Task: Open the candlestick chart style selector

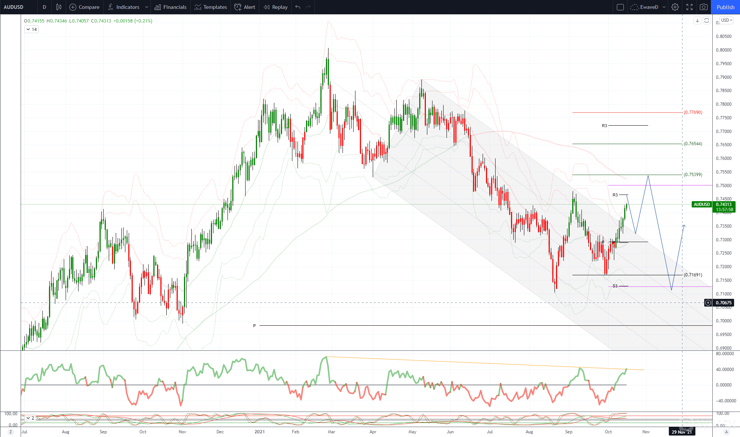Action: point(59,7)
